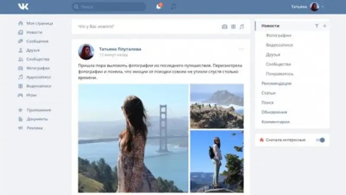
Task: Attach photo using camera icon
Action: [224, 27]
